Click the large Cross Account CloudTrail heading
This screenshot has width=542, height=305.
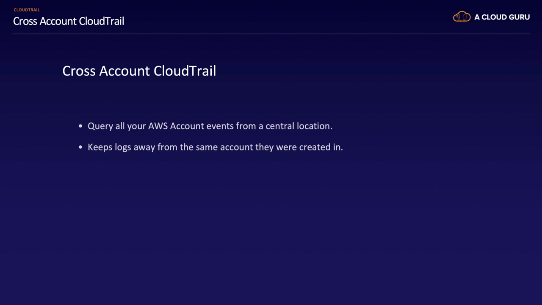pyautogui.click(x=139, y=71)
